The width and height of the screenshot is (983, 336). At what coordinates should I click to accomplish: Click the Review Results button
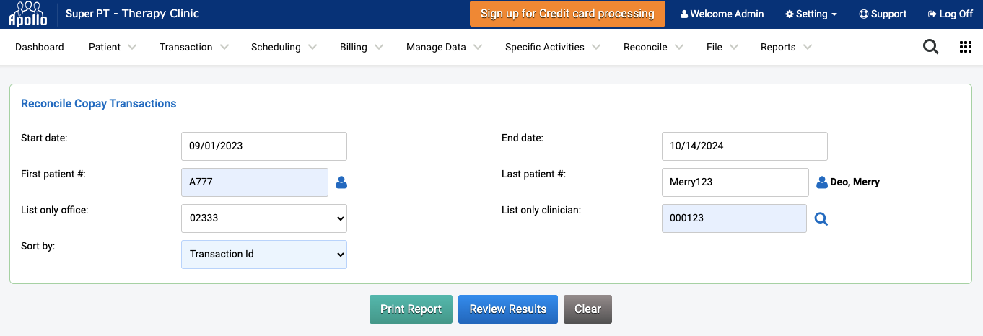coord(508,309)
